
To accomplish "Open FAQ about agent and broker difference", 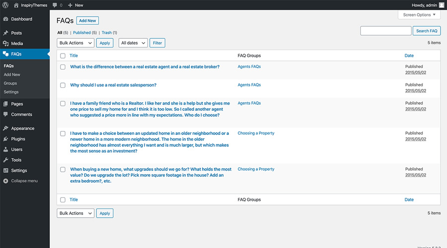I will [x=145, y=67].
